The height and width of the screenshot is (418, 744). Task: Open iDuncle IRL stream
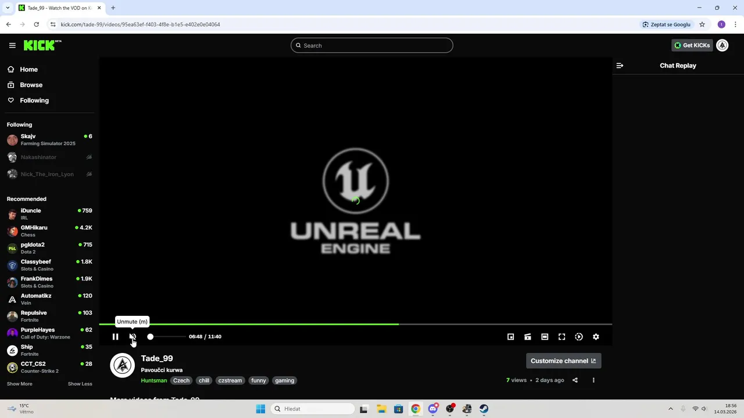[49, 214]
